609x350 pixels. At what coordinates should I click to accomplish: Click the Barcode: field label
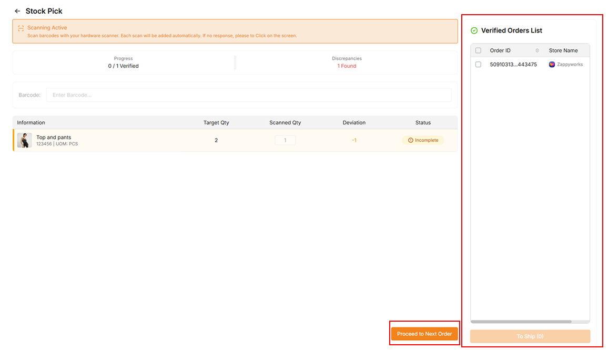pos(29,95)
